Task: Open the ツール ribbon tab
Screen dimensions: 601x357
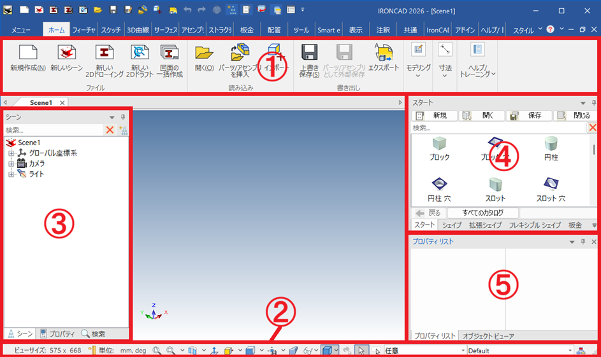Action: click(301, 30)
